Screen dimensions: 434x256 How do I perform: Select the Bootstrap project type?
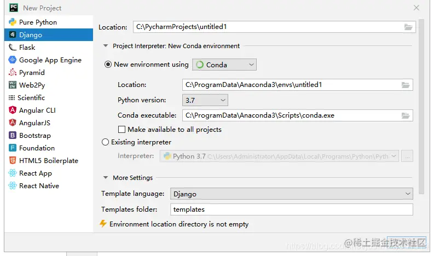tap(49, 135)
